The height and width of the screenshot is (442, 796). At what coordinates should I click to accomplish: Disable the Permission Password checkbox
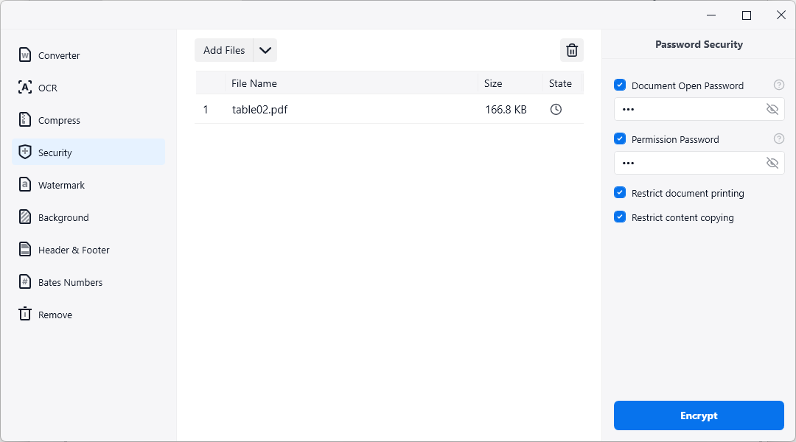pos(620,139)
